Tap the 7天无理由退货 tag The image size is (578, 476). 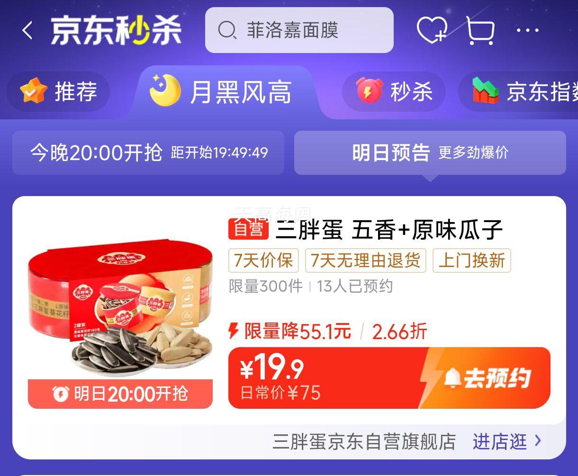366,260
